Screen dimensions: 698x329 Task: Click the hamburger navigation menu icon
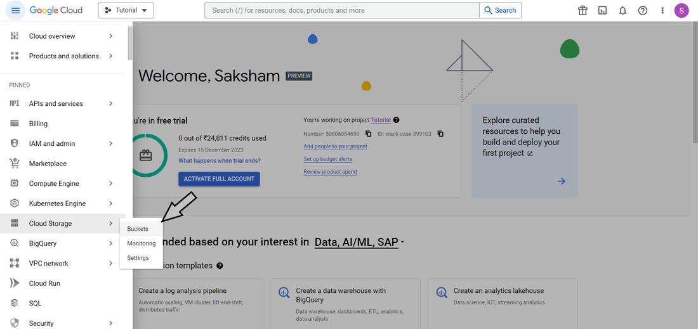point(16,10)
